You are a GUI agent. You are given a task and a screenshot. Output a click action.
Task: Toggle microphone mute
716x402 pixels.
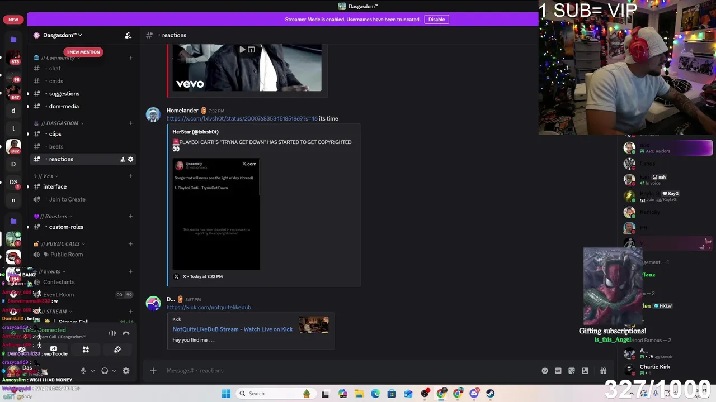tap(83, 371)
